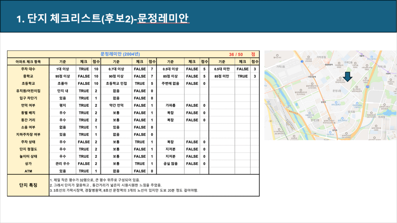Click the '동간 거리' row label
The height and width of the screenshot is (223, 397).
pyautogui.click(x=28, y=120)
